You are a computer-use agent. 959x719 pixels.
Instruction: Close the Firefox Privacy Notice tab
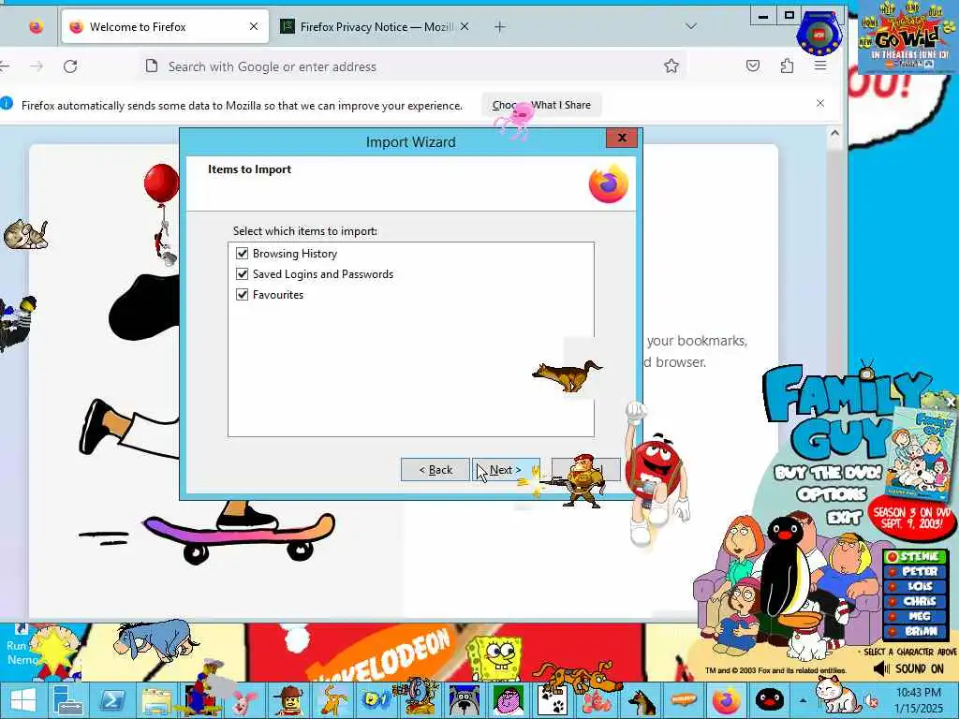point(465,26)
